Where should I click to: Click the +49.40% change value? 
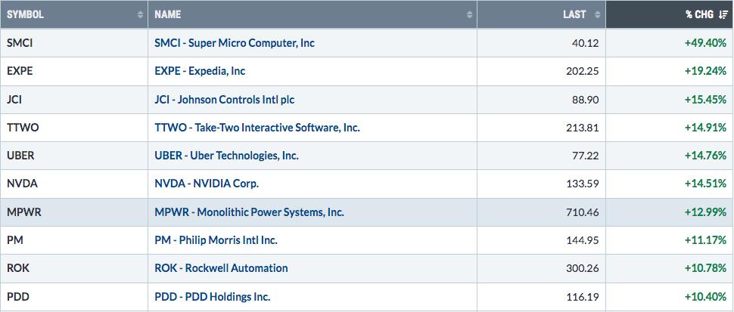tap(705, 43)
